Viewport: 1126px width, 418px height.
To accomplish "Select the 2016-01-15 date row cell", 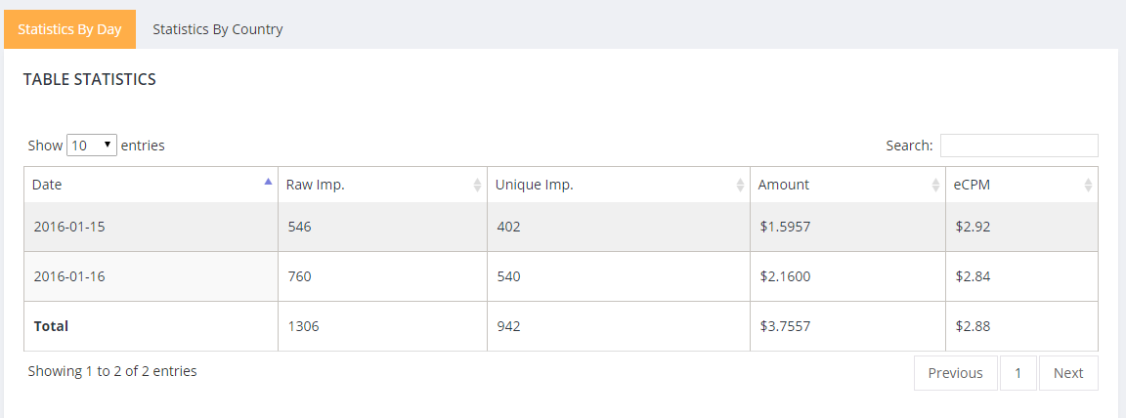I will point(69,227).
